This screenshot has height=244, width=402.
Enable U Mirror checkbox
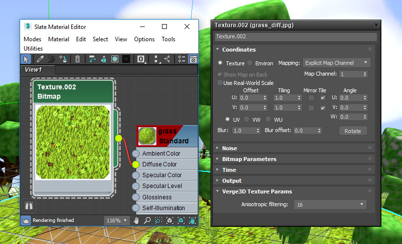311,98
